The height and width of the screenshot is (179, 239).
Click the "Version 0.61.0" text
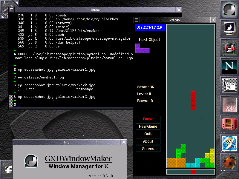tap(101, 176)
